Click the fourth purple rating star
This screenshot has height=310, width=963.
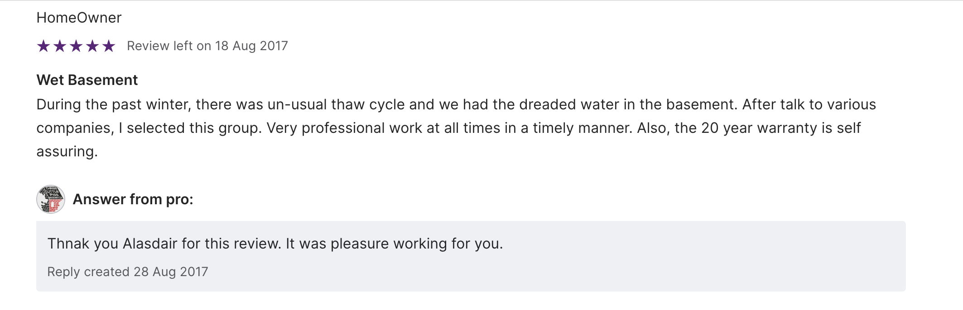point(92,46)
